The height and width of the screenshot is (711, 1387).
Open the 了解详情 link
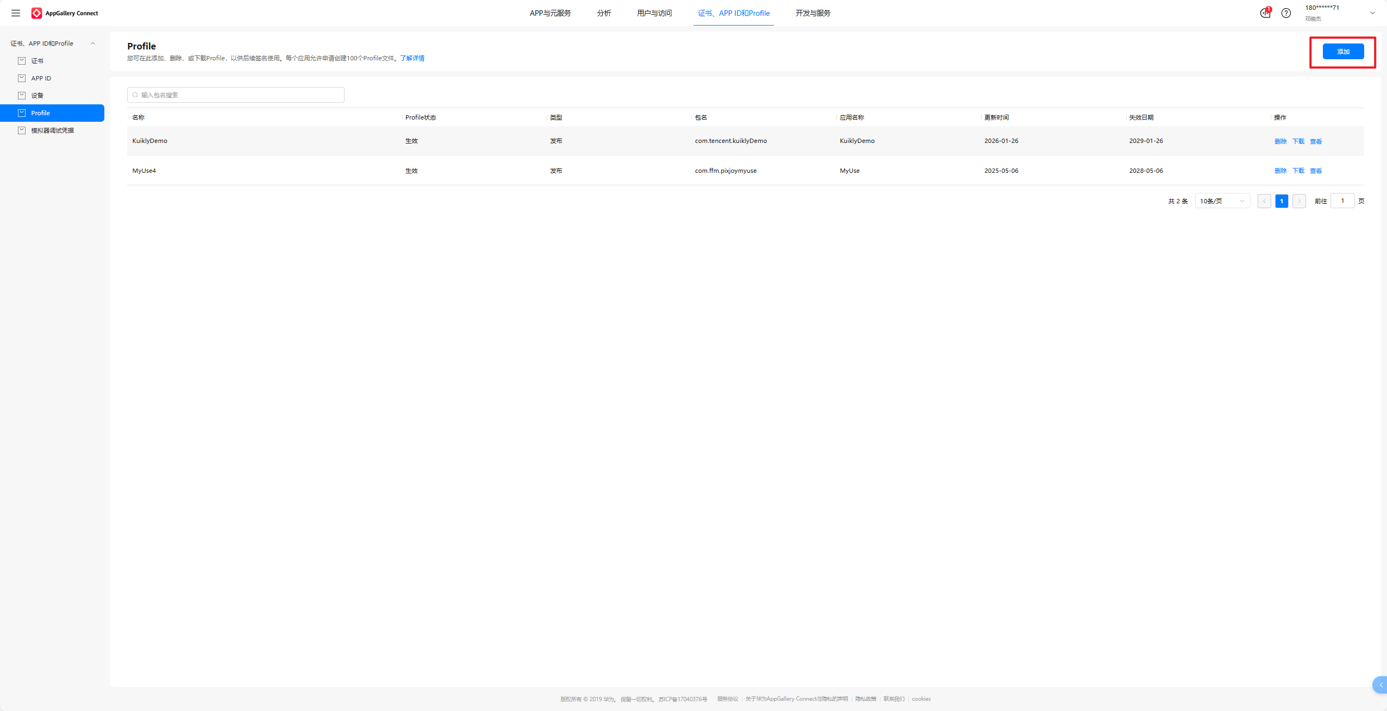412,58
